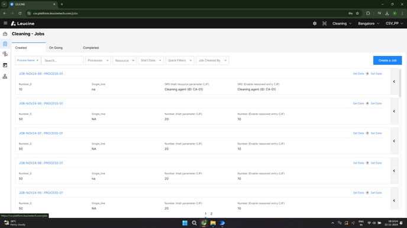Go to page 2 of jobs
The width and height of the screenshot is (407, 228).
coord(211,213)
